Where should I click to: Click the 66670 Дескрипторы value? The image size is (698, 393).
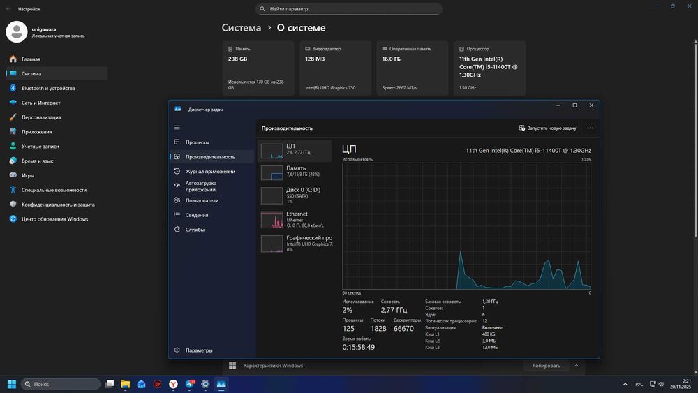(403, 329)
